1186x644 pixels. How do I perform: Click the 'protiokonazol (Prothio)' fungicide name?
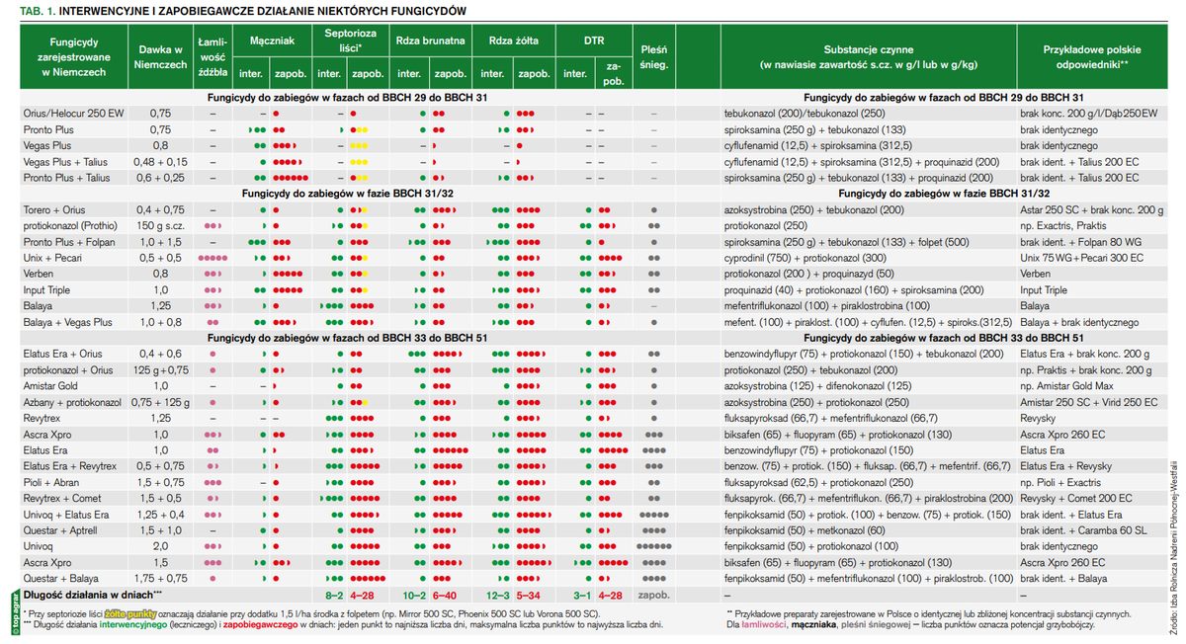click(72, 226)
